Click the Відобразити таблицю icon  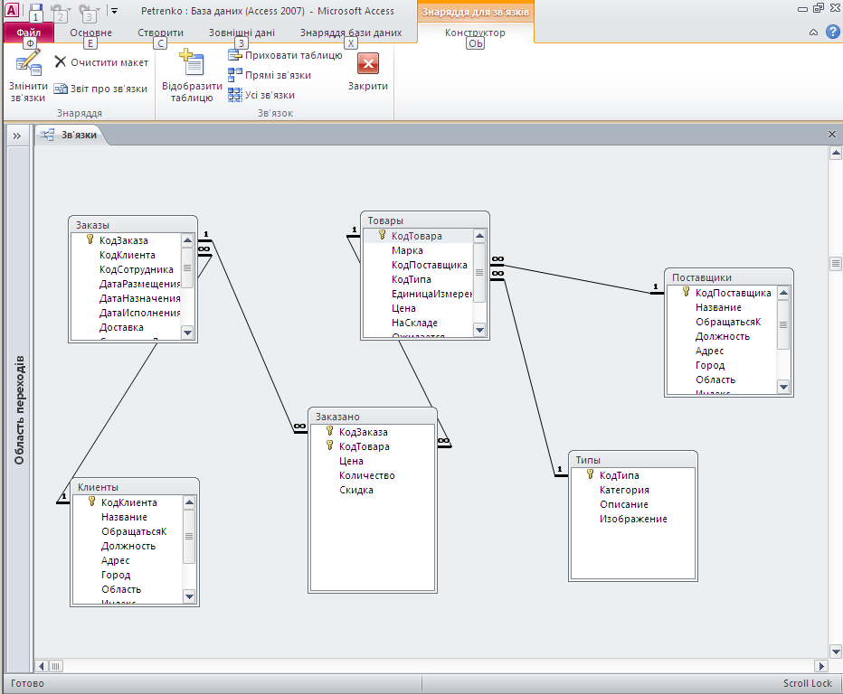pos(191,65)
